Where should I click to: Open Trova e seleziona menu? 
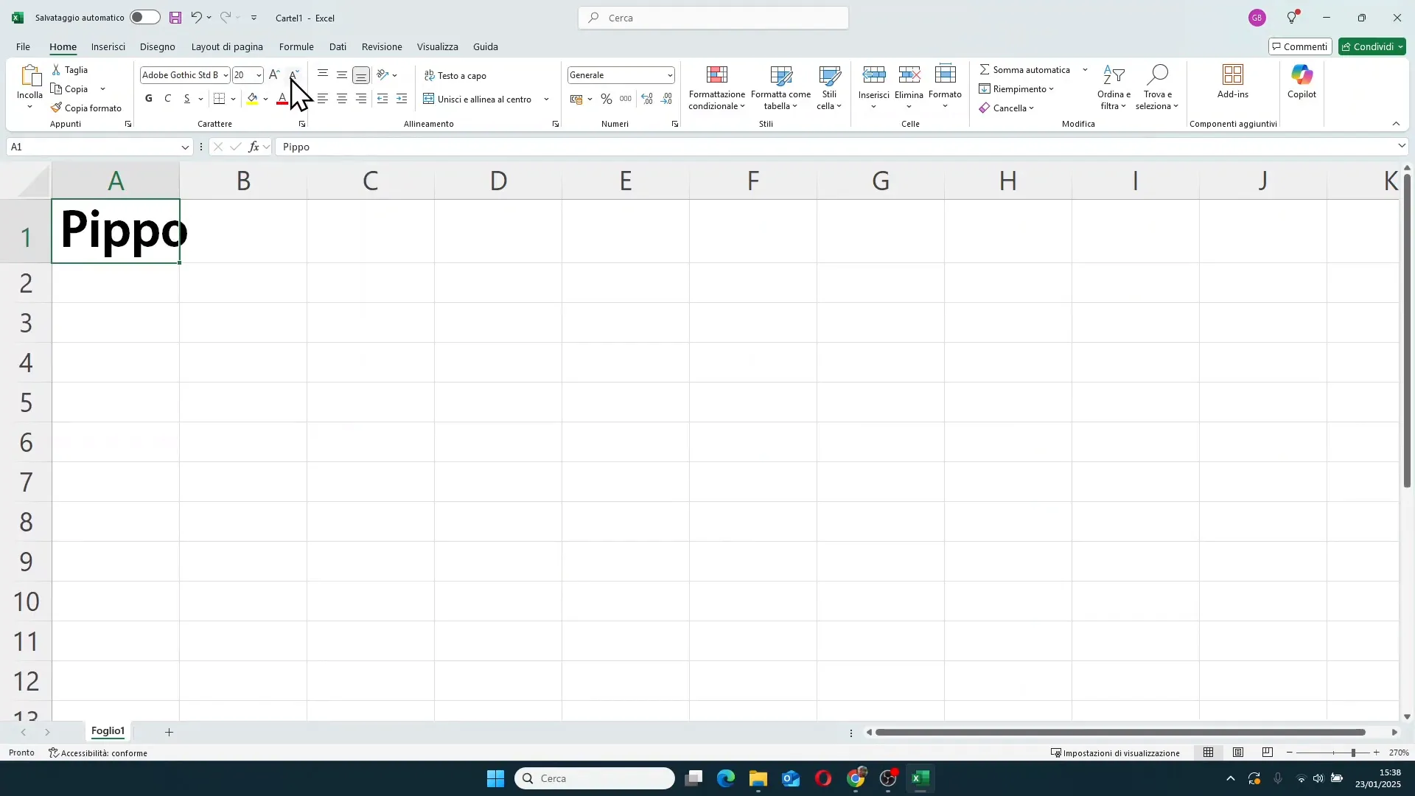(1158, 88)
